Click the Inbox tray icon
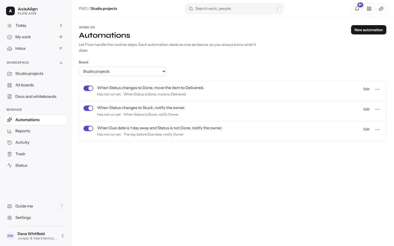 (10, 49)
